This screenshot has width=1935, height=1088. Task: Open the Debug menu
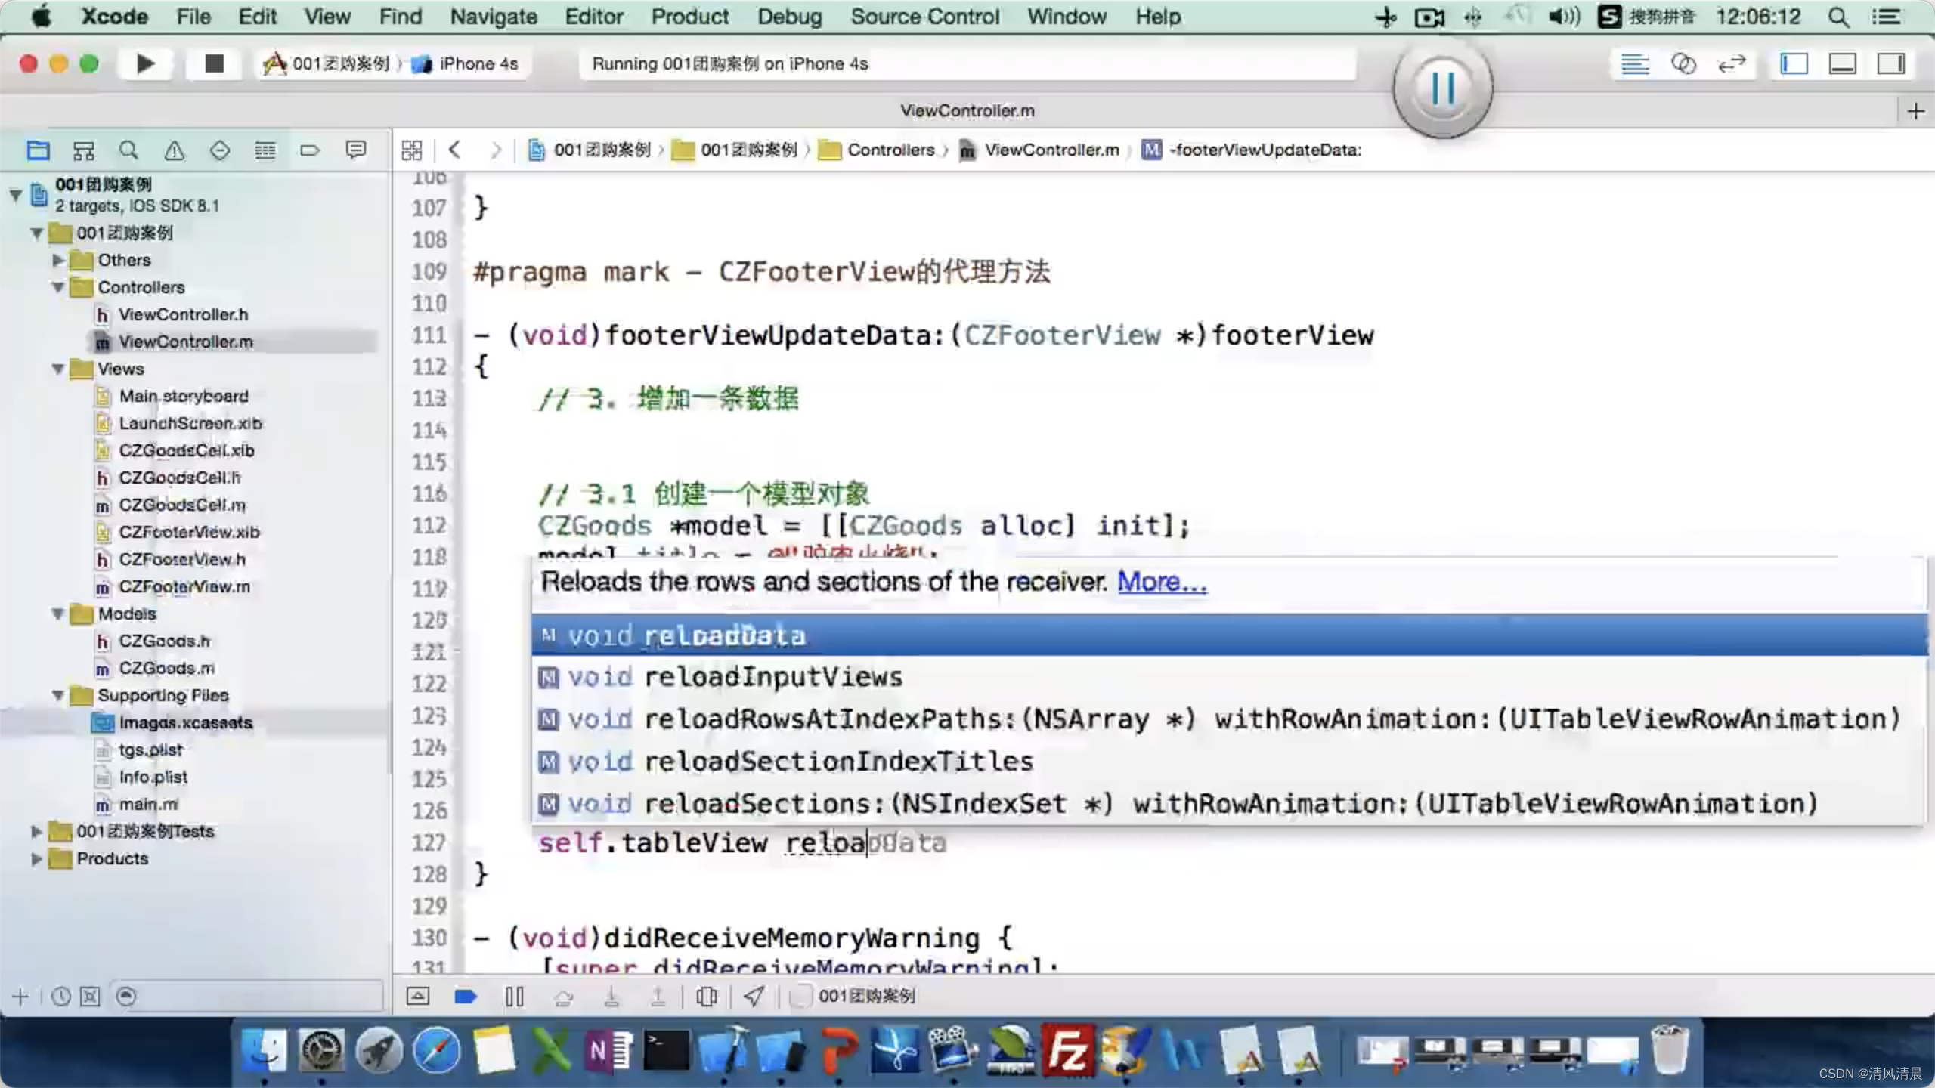point(788,16)
